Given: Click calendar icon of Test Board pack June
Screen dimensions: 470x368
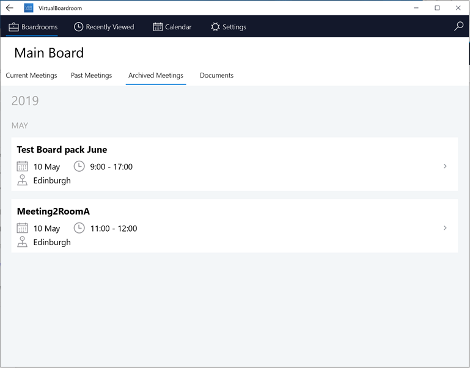Looking at the screenshot, I should pos(22,166).
